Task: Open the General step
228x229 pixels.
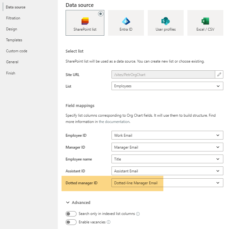Action: click(x=12, y=62)
